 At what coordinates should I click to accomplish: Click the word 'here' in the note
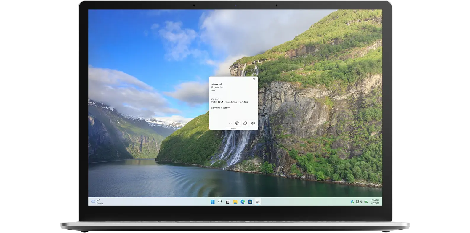tap(213, 90)
